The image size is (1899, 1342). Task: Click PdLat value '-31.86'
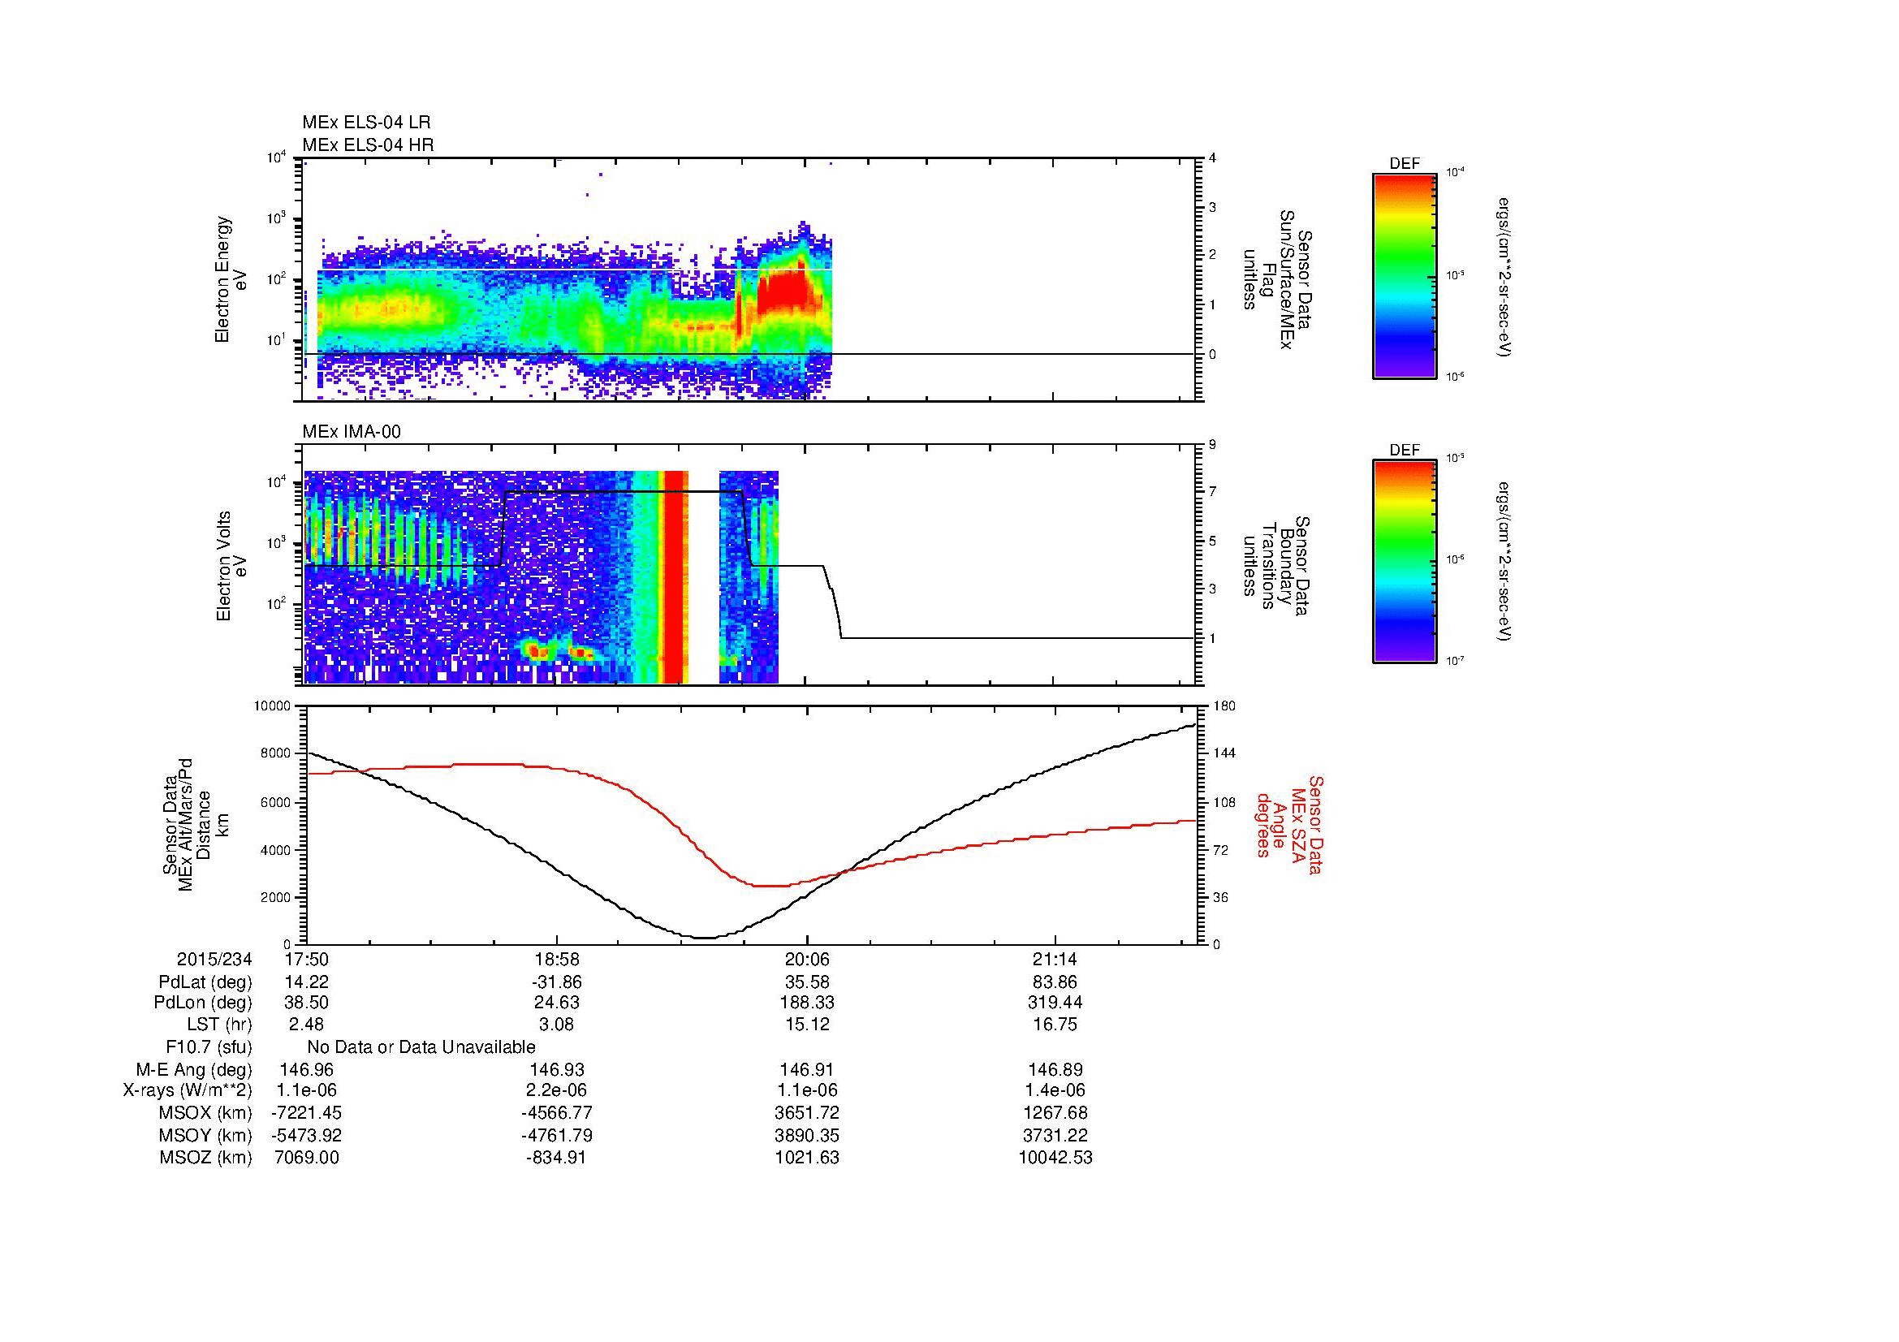[558, 982]
